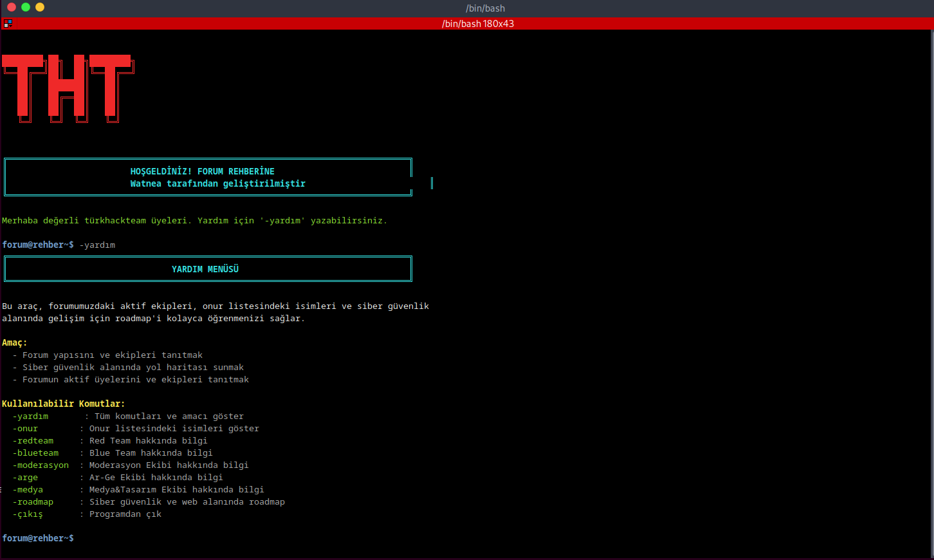
Task: Click the typed "-yardım" command after the prompt
Action: 97,245
